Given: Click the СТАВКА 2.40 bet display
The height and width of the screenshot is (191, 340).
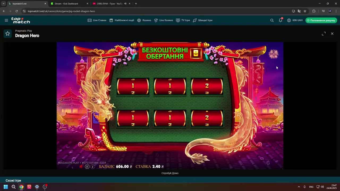Looking at the screenshot, I should click(x=150, y=167).
